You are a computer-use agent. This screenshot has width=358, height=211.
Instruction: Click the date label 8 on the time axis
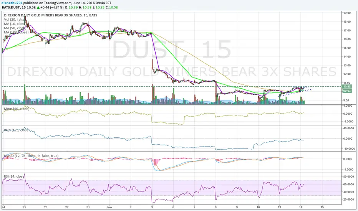(x=216, y=207)
